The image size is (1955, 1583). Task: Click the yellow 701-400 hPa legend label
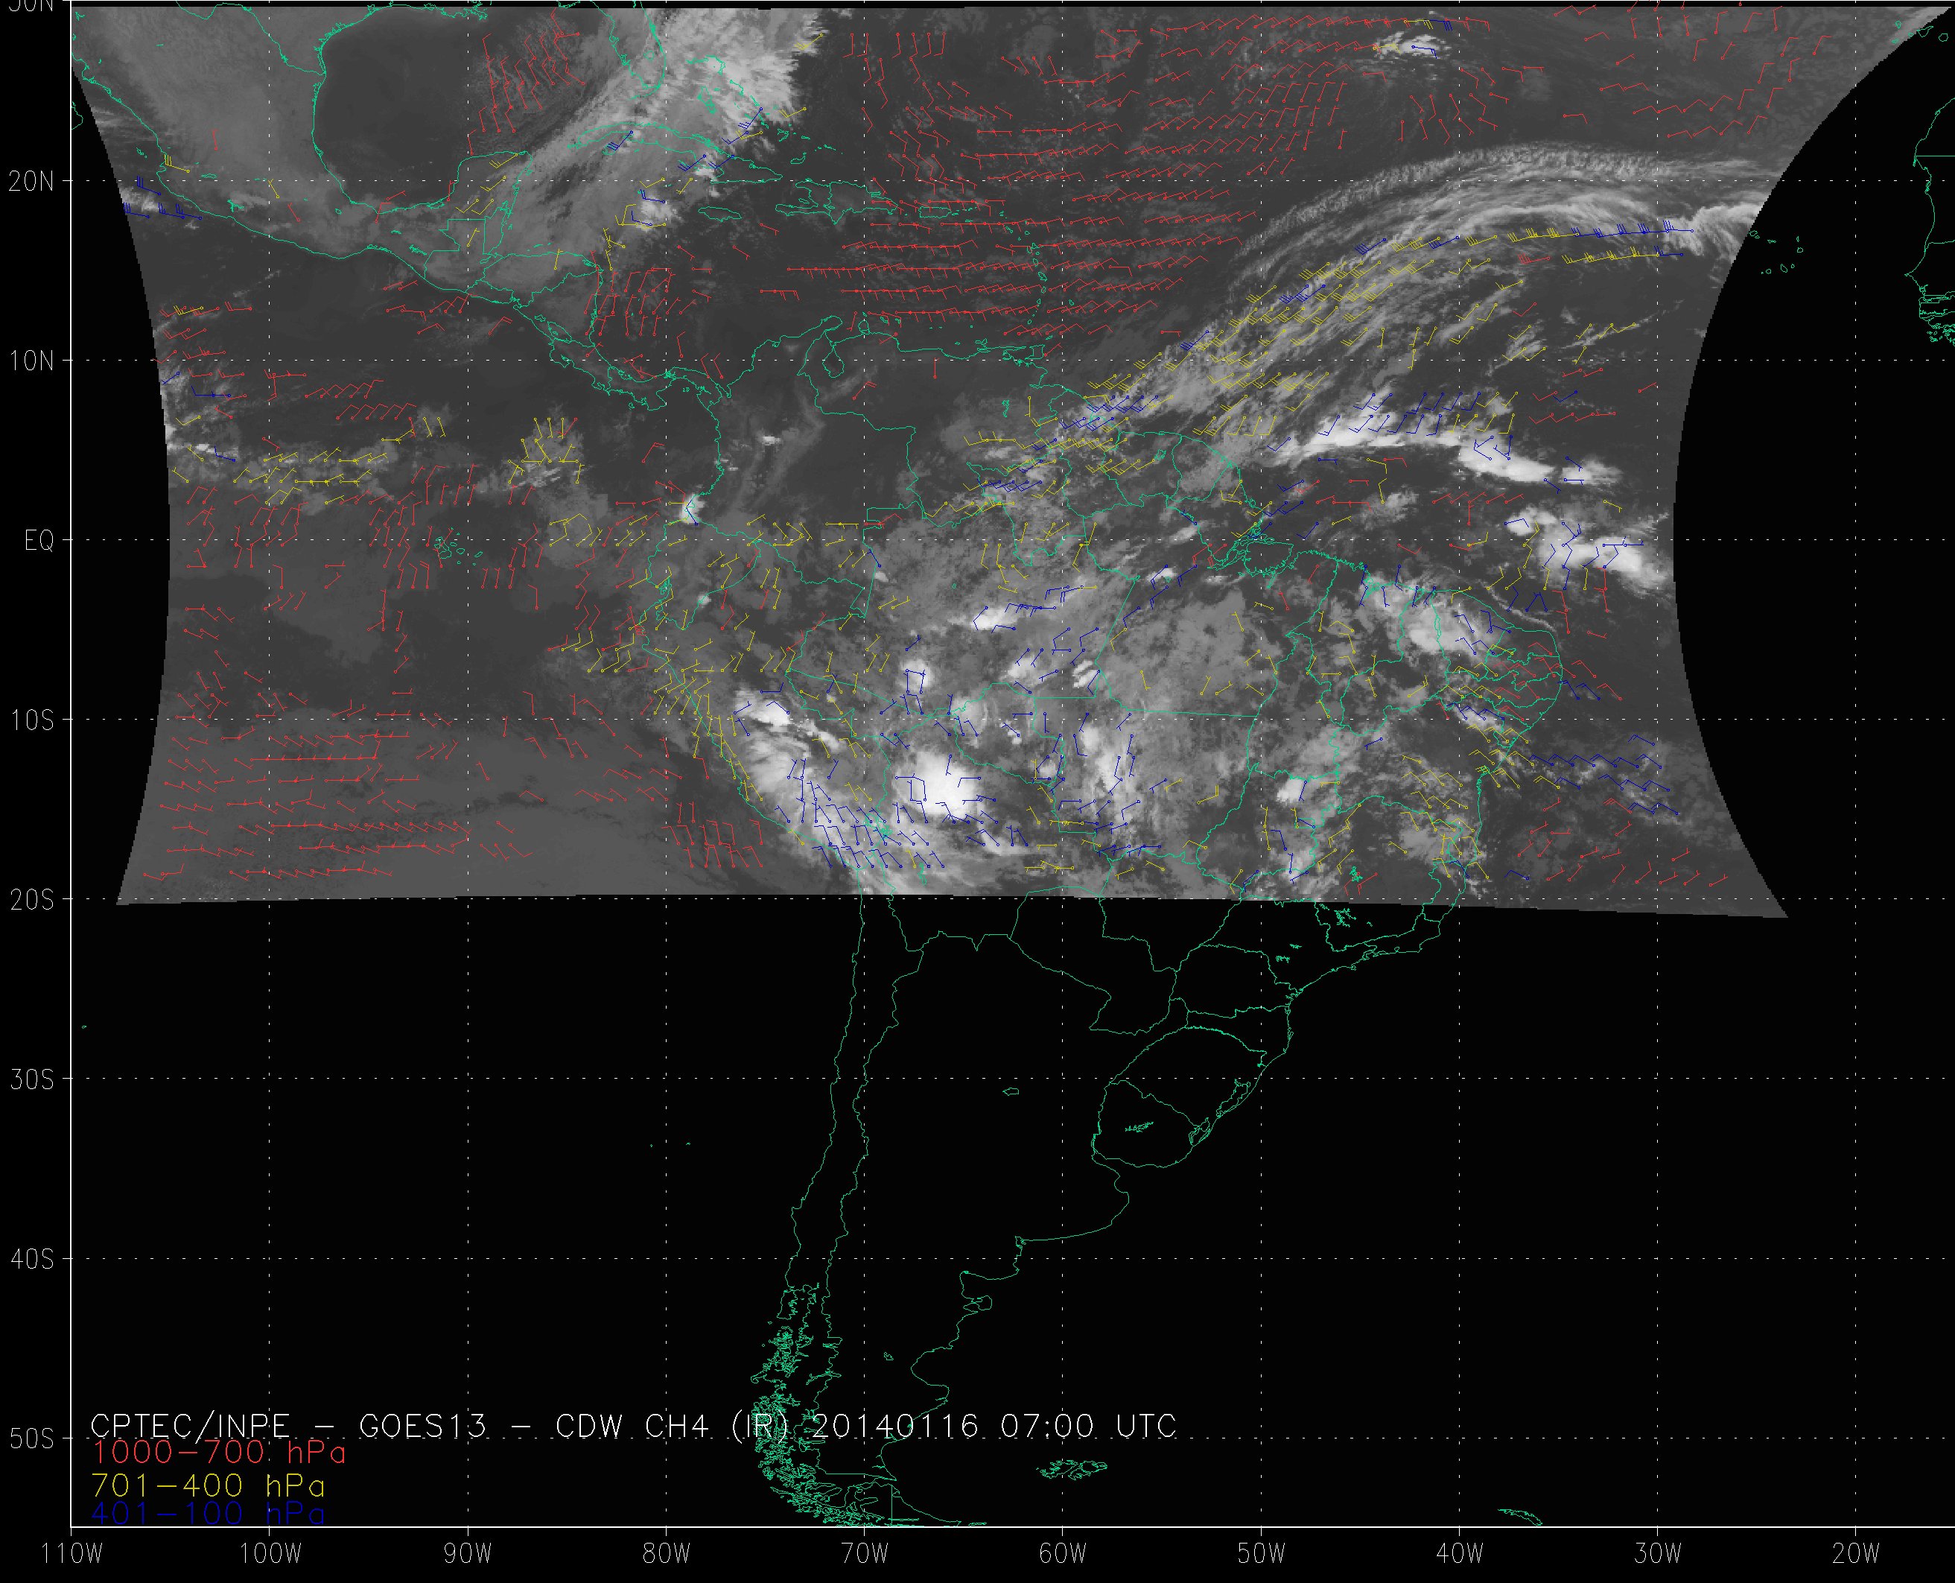point(208,1485)
